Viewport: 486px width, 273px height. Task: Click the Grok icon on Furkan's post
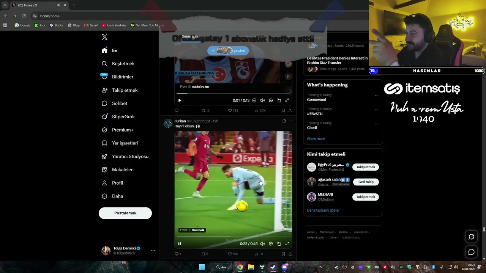[x=284, y=121]
